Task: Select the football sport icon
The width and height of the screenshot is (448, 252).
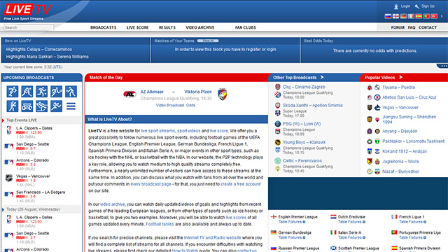Action: 13,92
